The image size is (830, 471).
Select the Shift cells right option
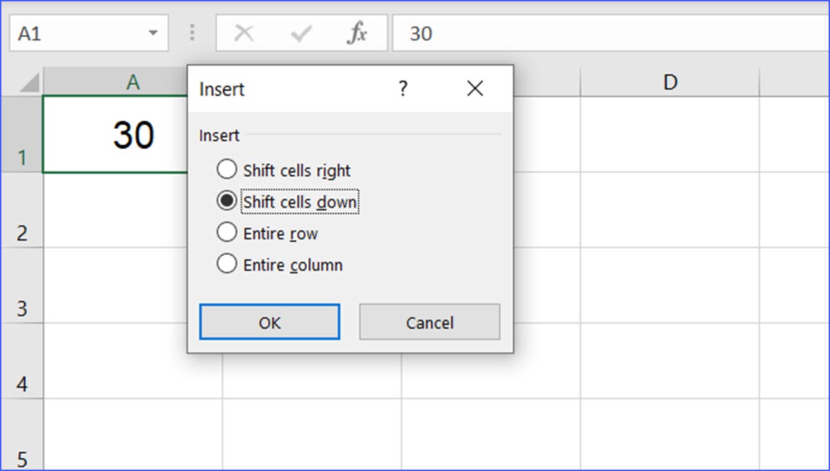(227, 169)
